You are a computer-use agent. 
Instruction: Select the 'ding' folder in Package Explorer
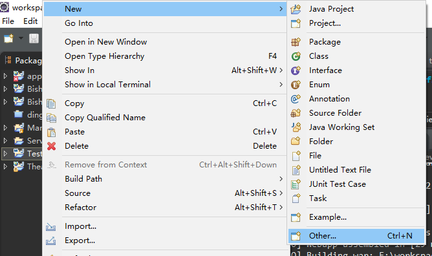point(35,115)
